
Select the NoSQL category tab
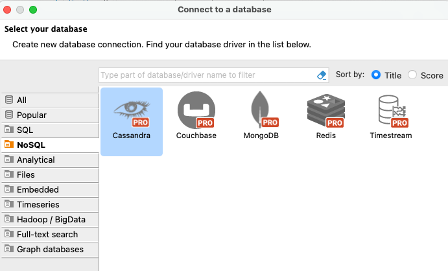[50, 145]
